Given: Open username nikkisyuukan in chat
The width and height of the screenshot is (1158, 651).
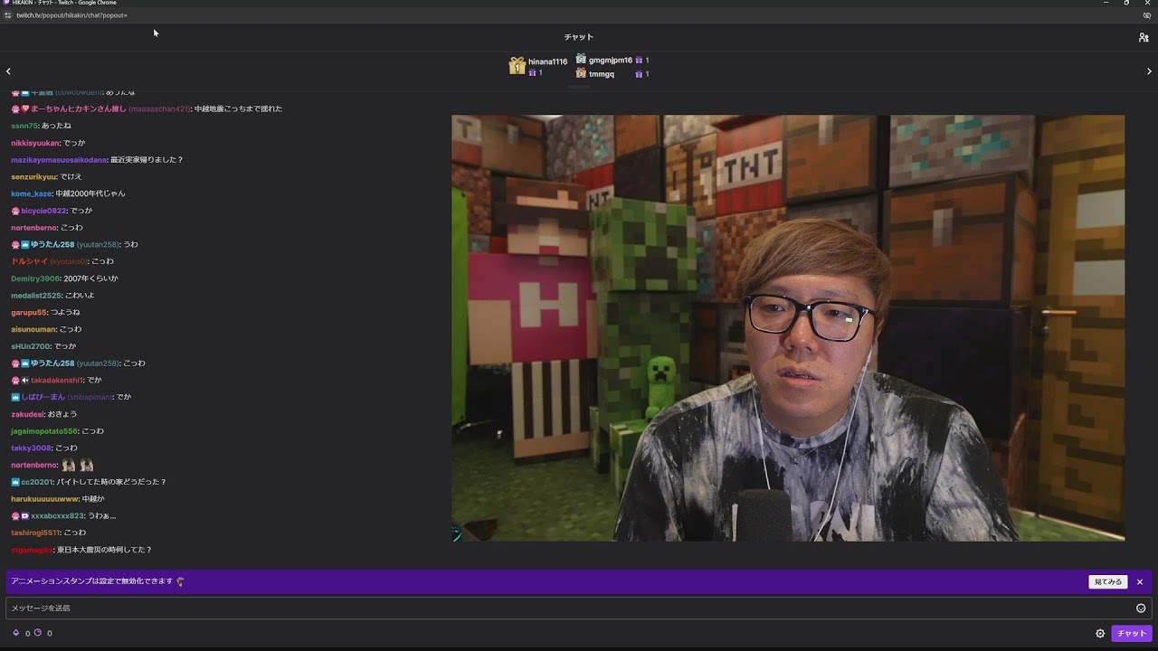Looking at the screenshot, I should (x=35, y=143).
